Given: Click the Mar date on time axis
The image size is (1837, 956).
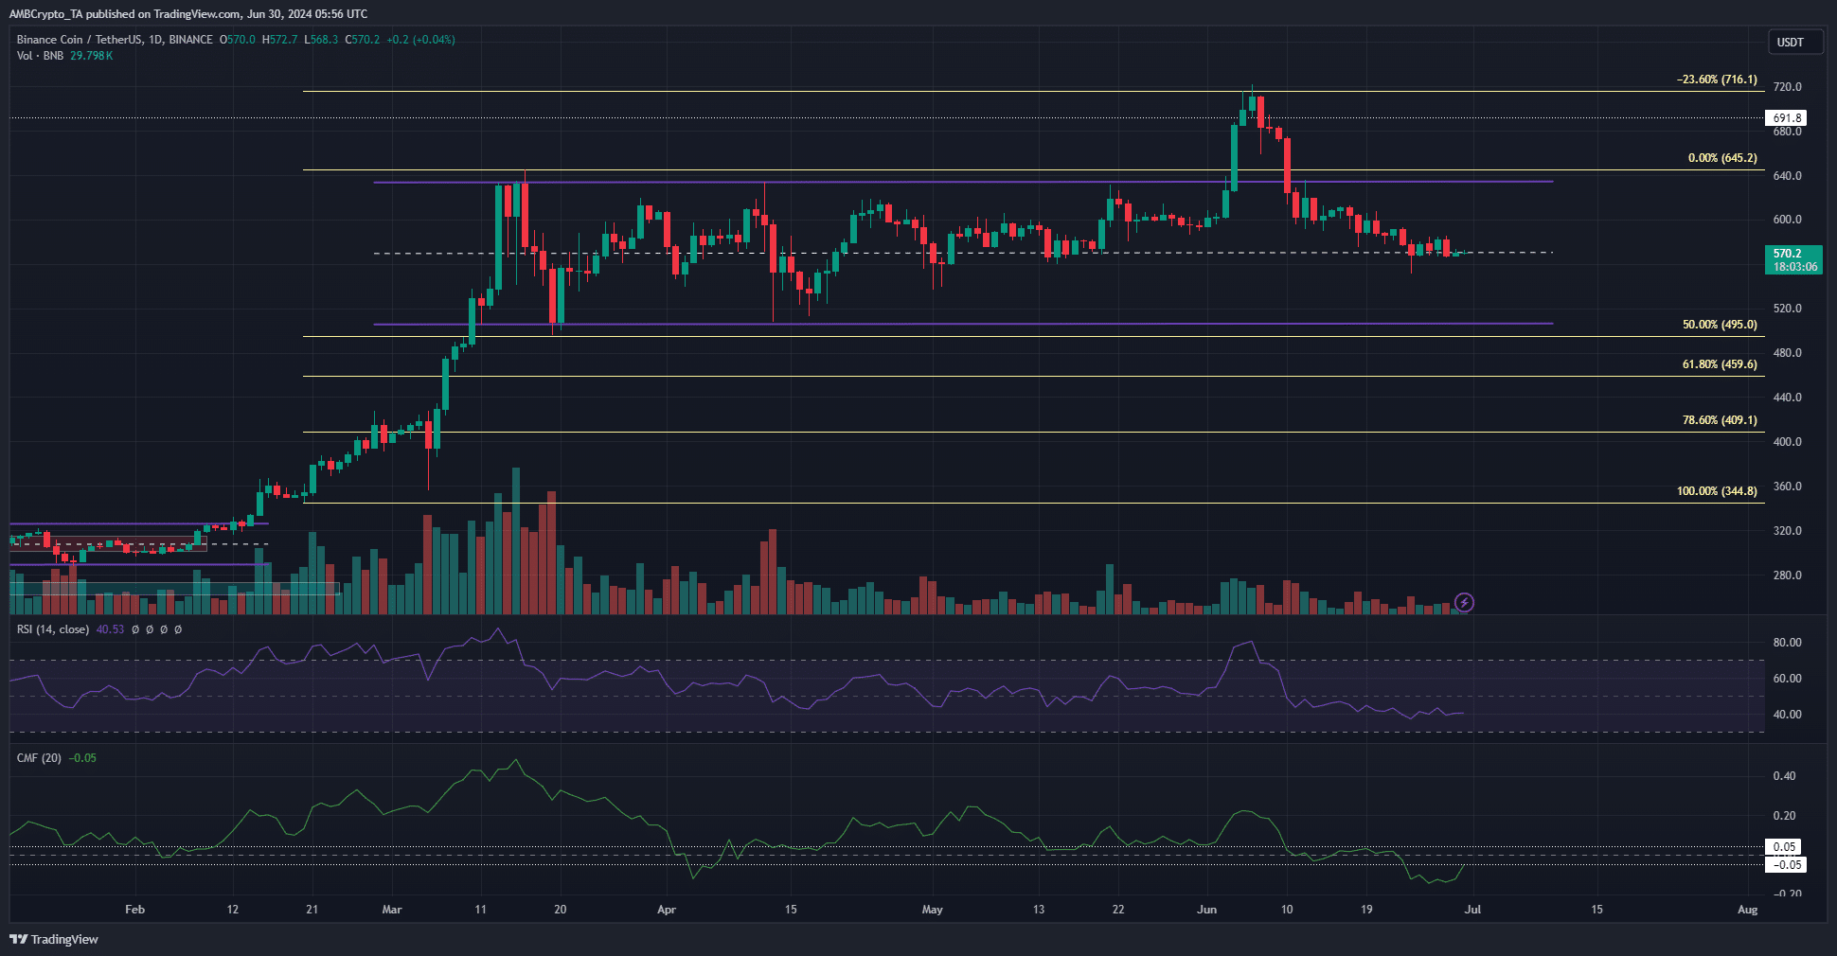Looking at the screenshot, I should point(392,910).
